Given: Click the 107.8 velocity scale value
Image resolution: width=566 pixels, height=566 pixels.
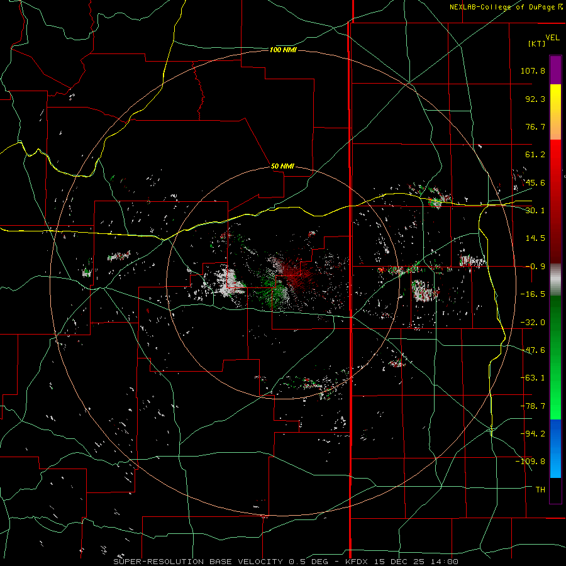Looking at the screenshot, I should coord(533,70).
